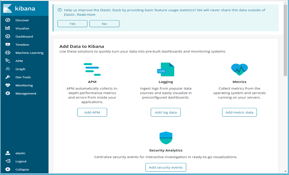Click the scrollbar down arrow
Viewport: 289px width, 175px height.
pos(285,171)
